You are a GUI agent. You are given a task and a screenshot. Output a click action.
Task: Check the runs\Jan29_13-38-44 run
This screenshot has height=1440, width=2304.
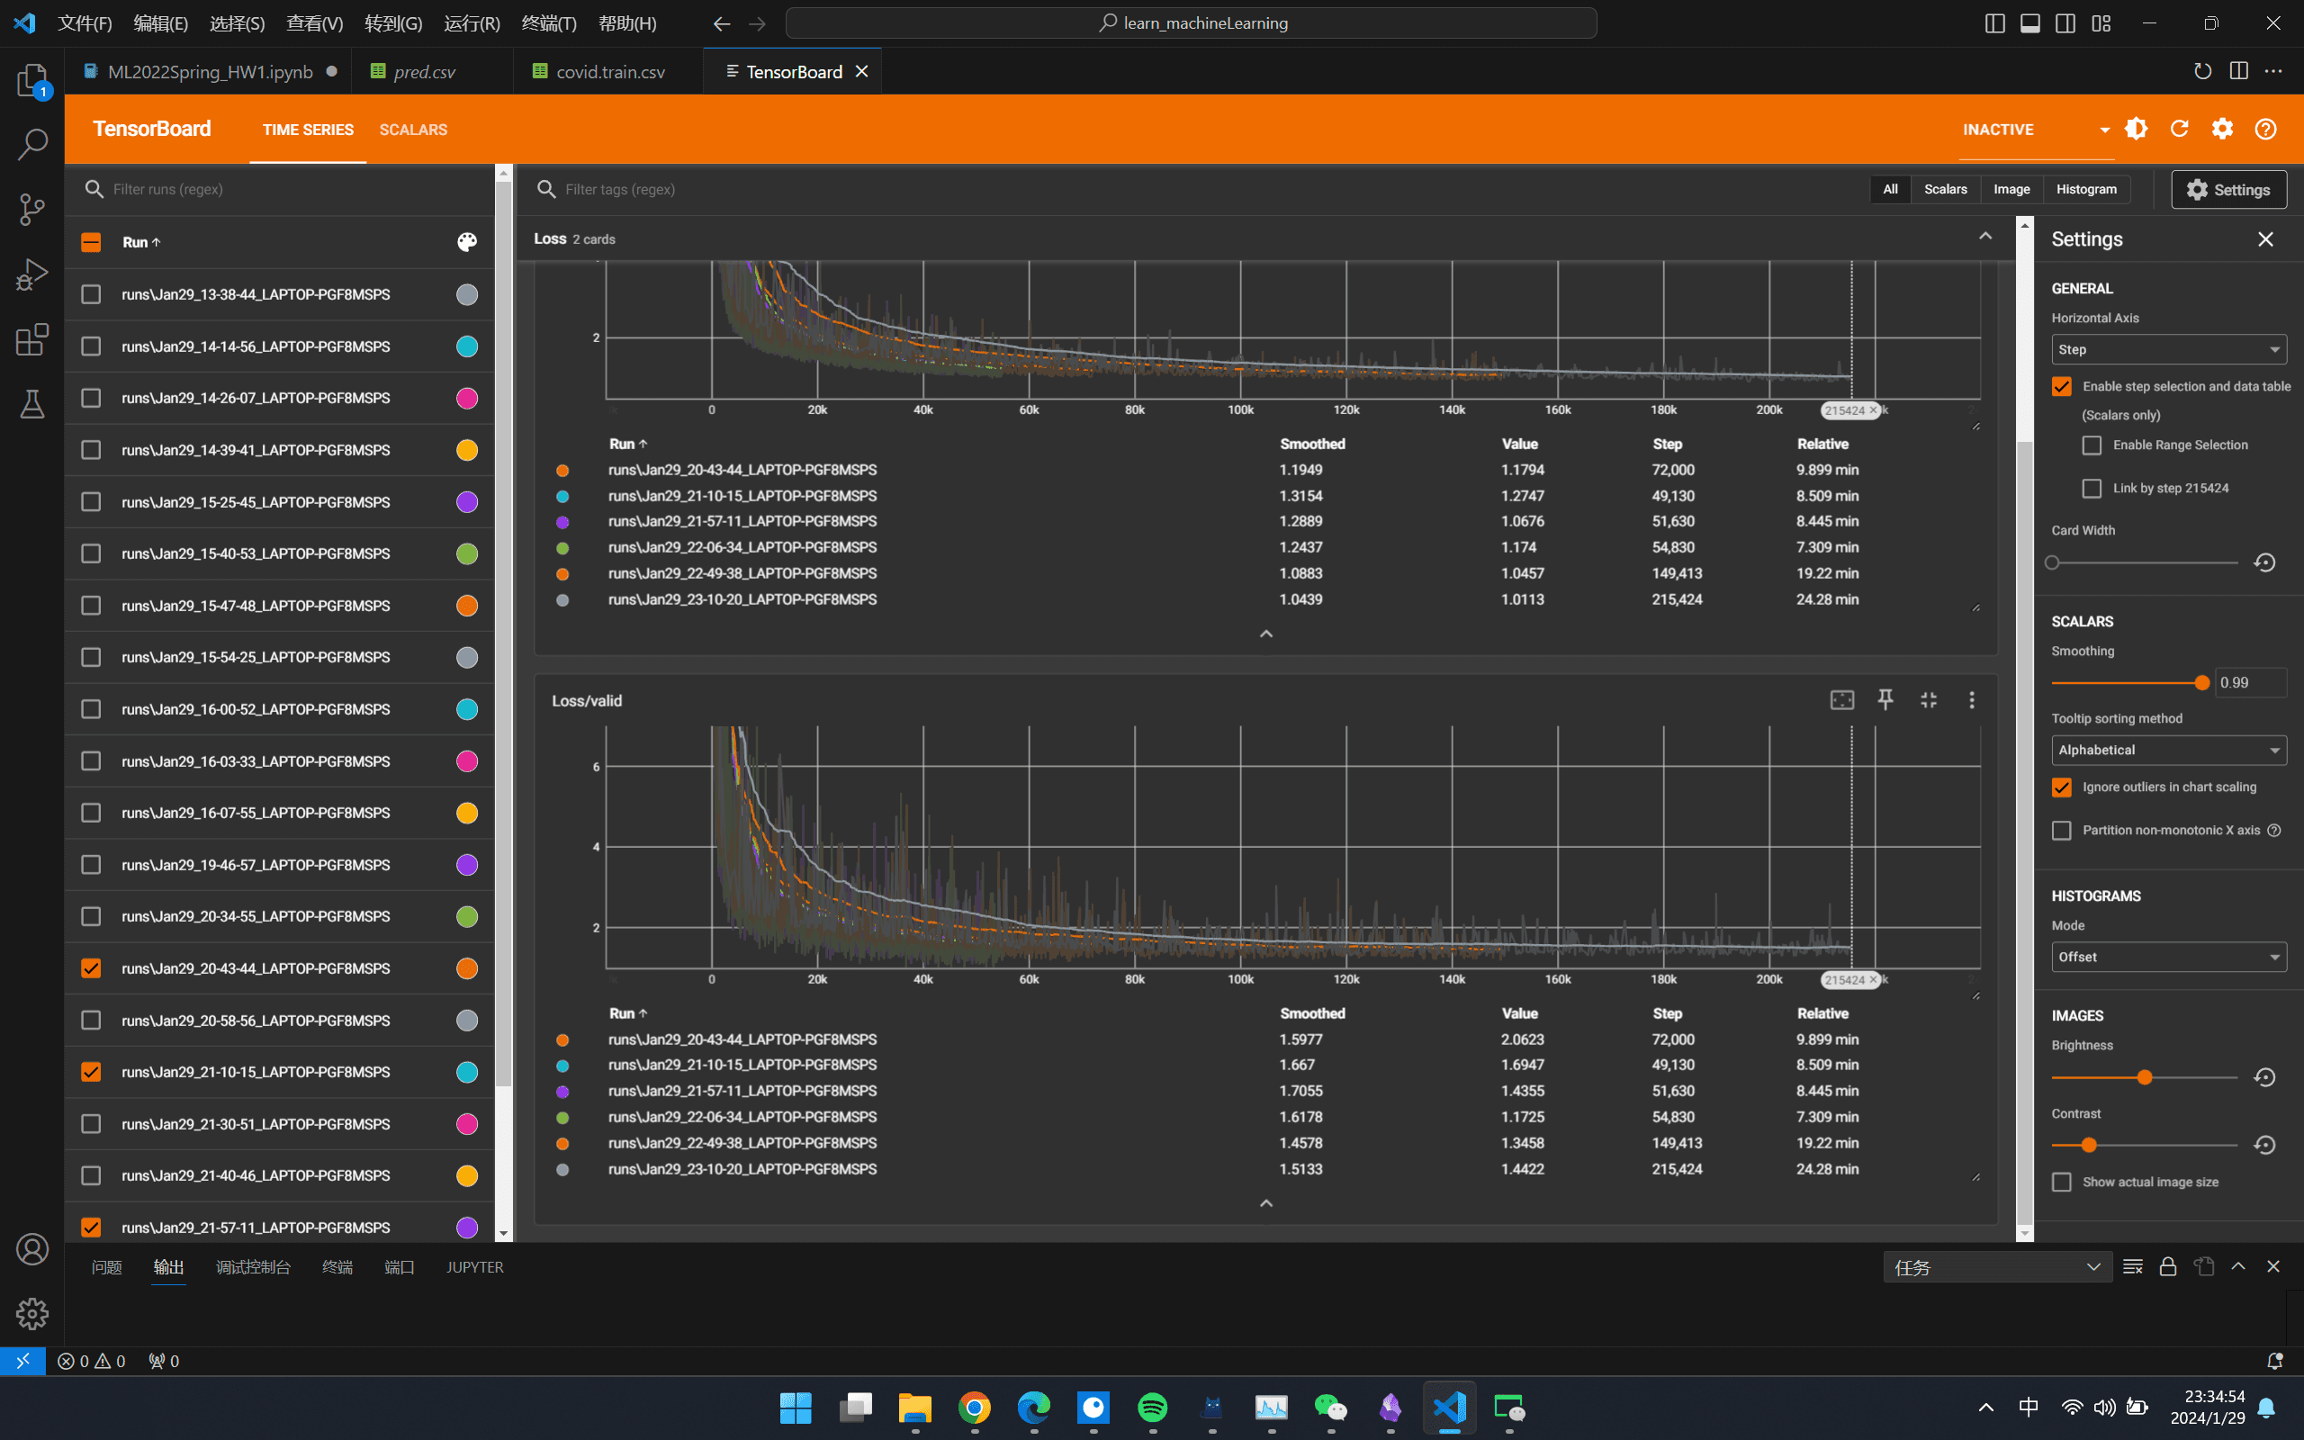coord(90,294)
